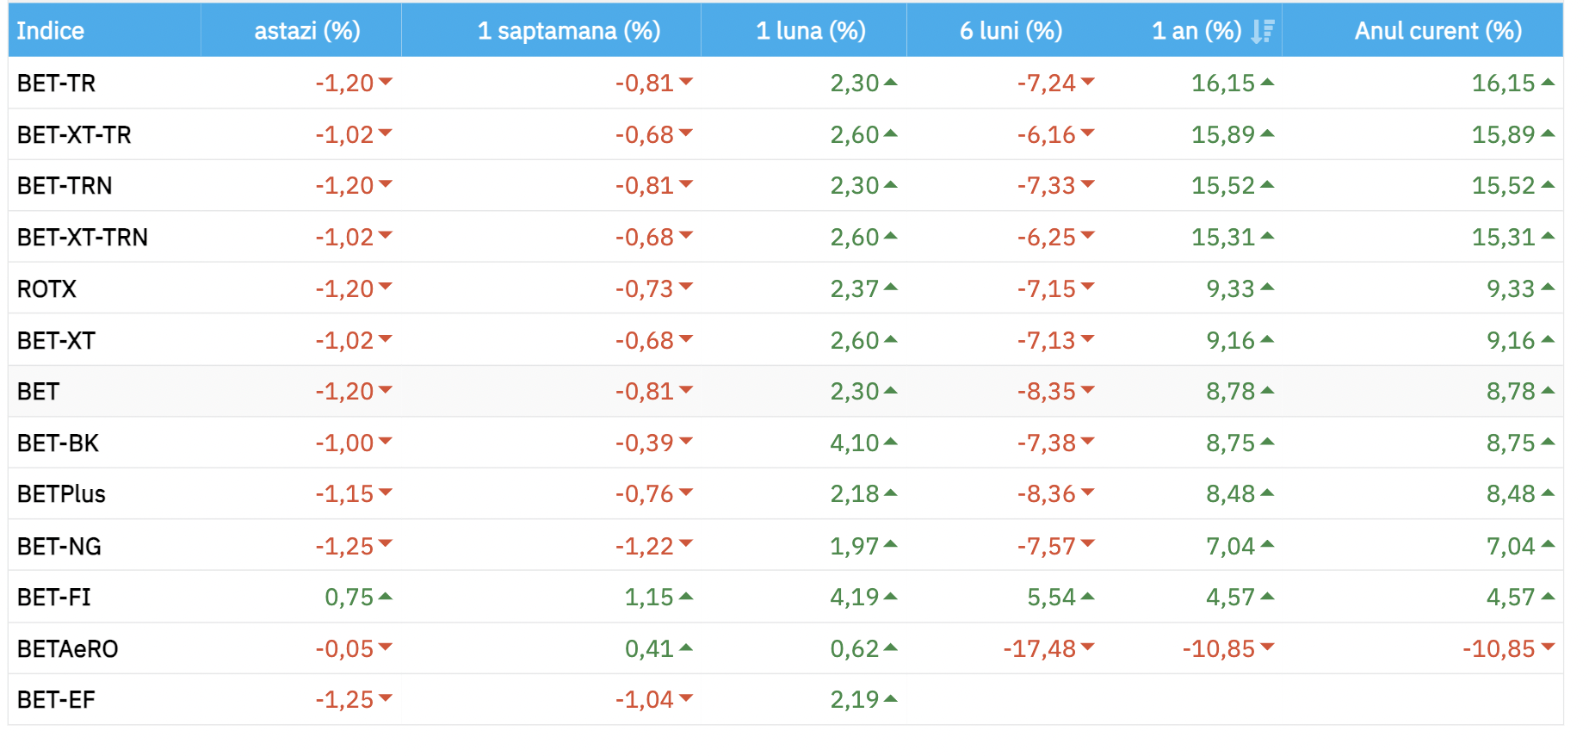Click the red down arrow beside BETAeRO Anul curent
The width and height of the screenshot is (1589, 756).
[1548, 647]
